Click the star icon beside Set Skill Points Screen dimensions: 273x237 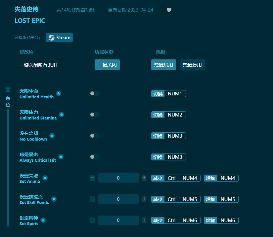[x=54, y=199]
